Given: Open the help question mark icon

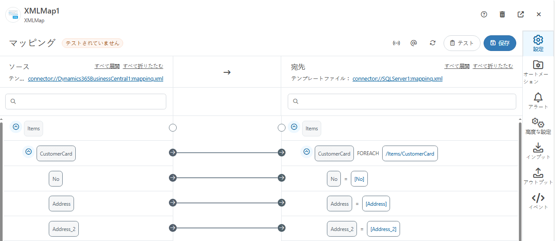Looking at the screenshot, I should [x=484, y=14].
